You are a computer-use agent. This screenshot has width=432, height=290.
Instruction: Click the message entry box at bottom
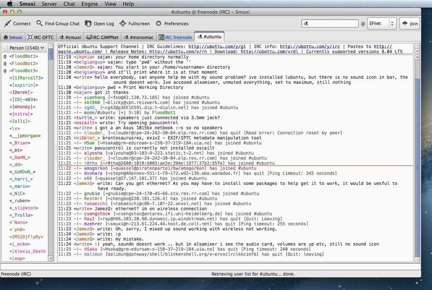coord(210,267)
